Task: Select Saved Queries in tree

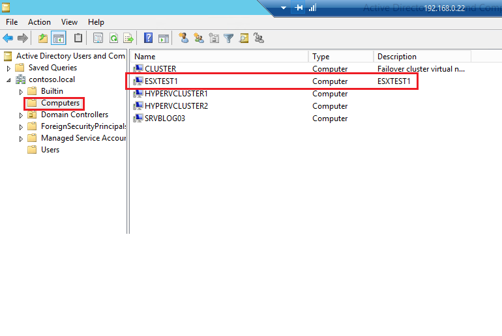Action: (53, 68)
